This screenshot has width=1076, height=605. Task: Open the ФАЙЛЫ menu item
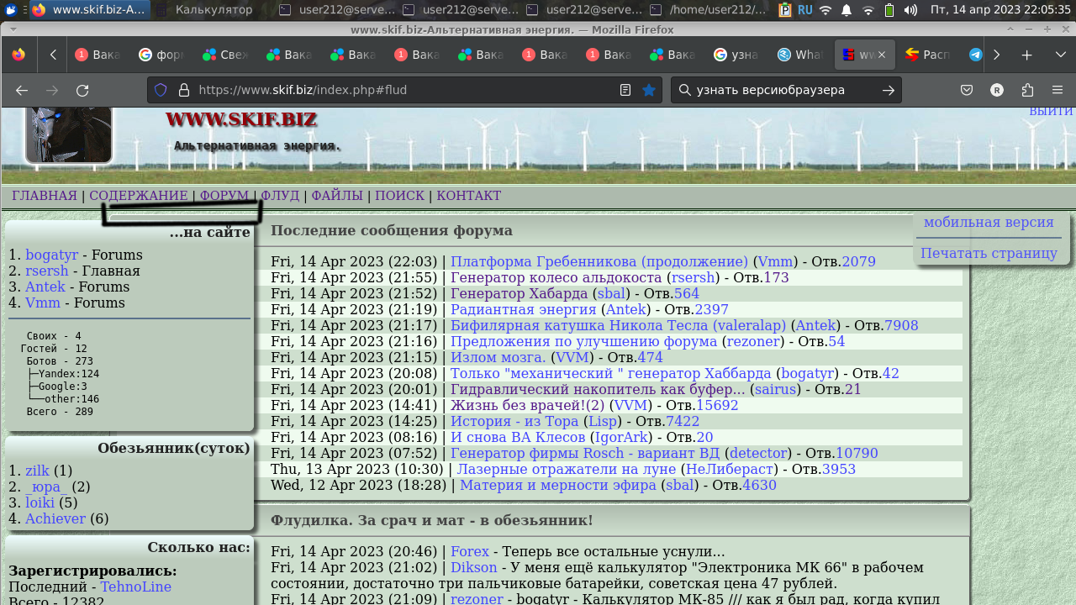pos(336,196)
